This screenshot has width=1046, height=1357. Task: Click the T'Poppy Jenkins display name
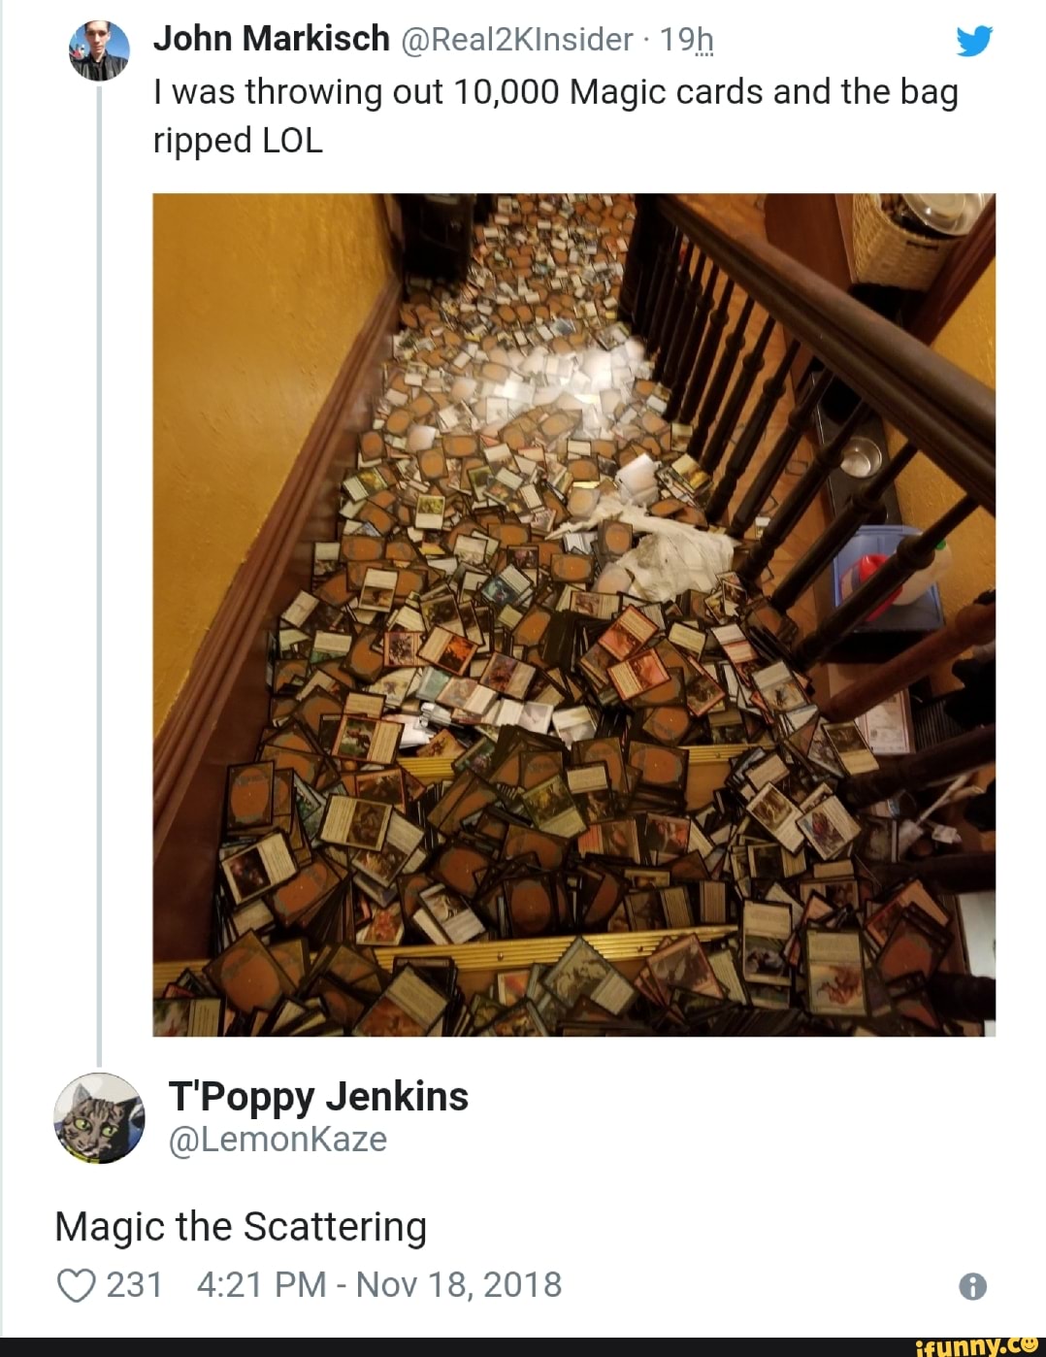tap(318, 1096)
